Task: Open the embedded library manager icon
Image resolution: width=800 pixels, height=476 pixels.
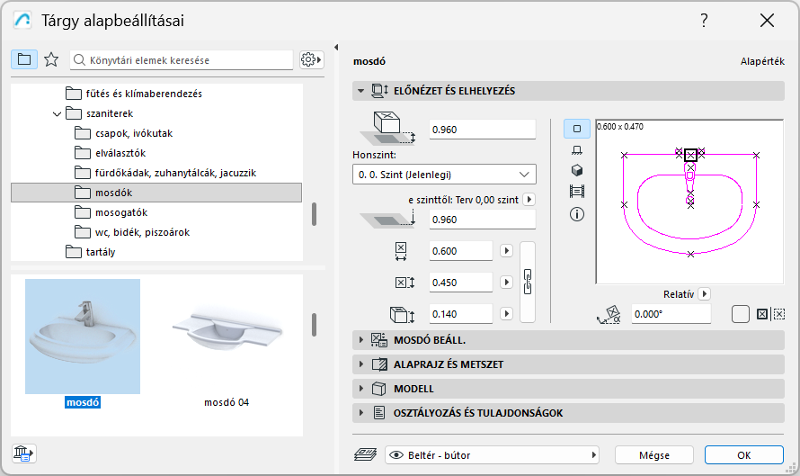Action: click(23, 454)
